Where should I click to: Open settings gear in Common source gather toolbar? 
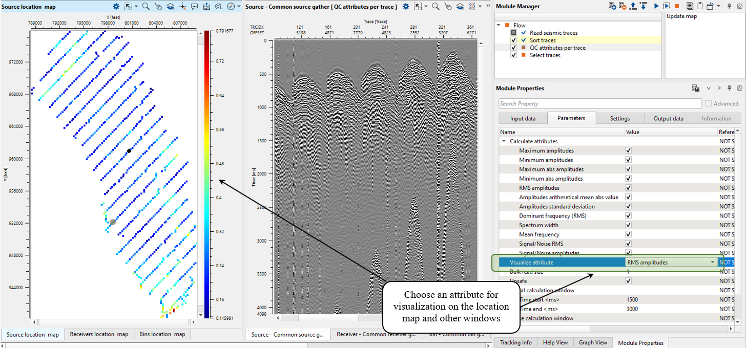pos(406,7)
